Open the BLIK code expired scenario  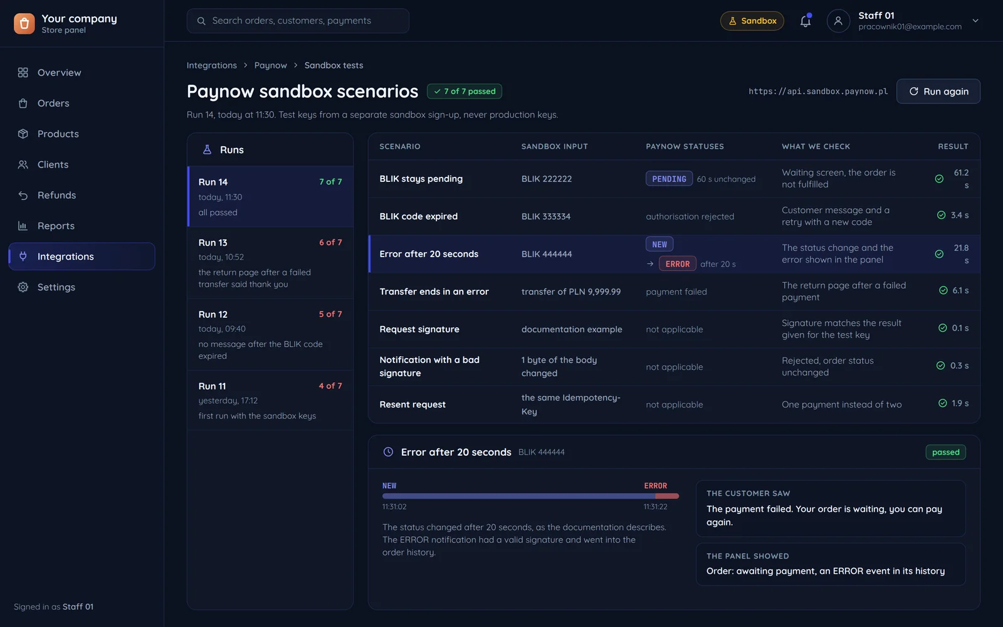[x=674, y=216]
